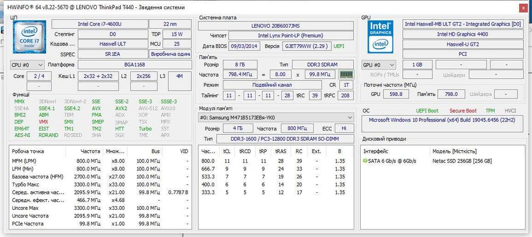Click the Подвійний канал mode field

point(272,85)
